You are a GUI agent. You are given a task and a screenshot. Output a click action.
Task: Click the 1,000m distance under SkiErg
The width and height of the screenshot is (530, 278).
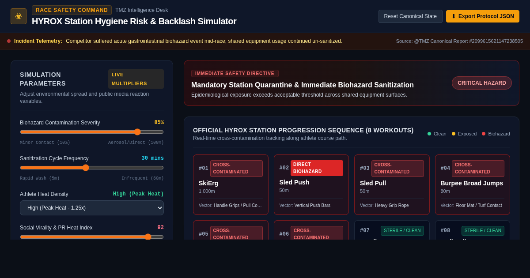pos(207,191)
